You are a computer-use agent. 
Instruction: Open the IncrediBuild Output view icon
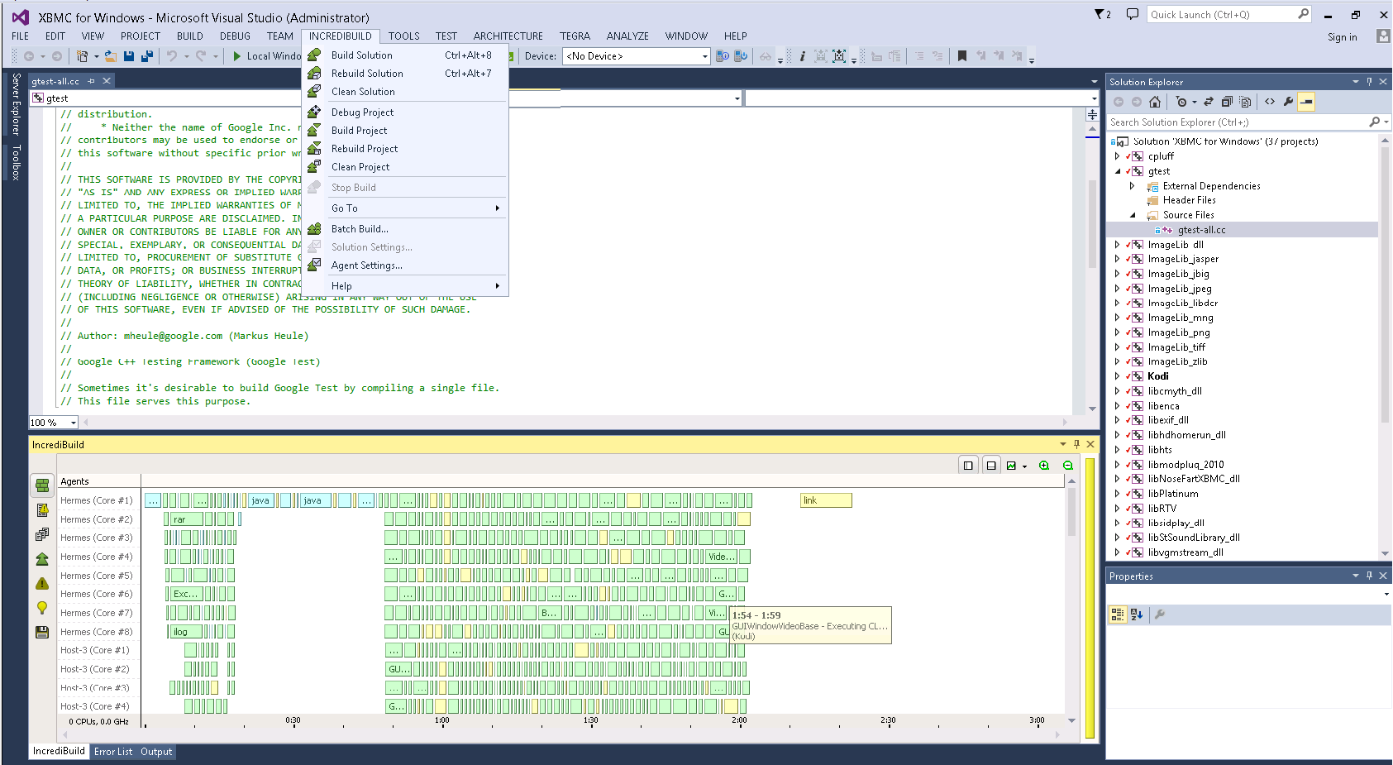[42, 510]
